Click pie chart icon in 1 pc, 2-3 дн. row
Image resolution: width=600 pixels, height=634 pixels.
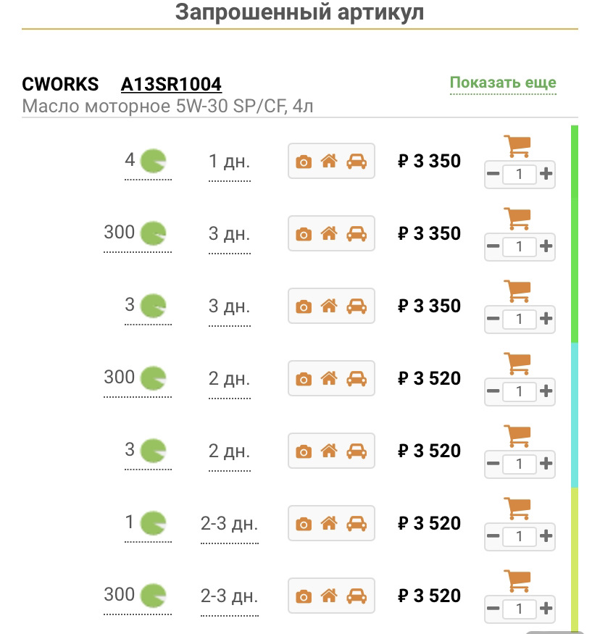[152, 523]
